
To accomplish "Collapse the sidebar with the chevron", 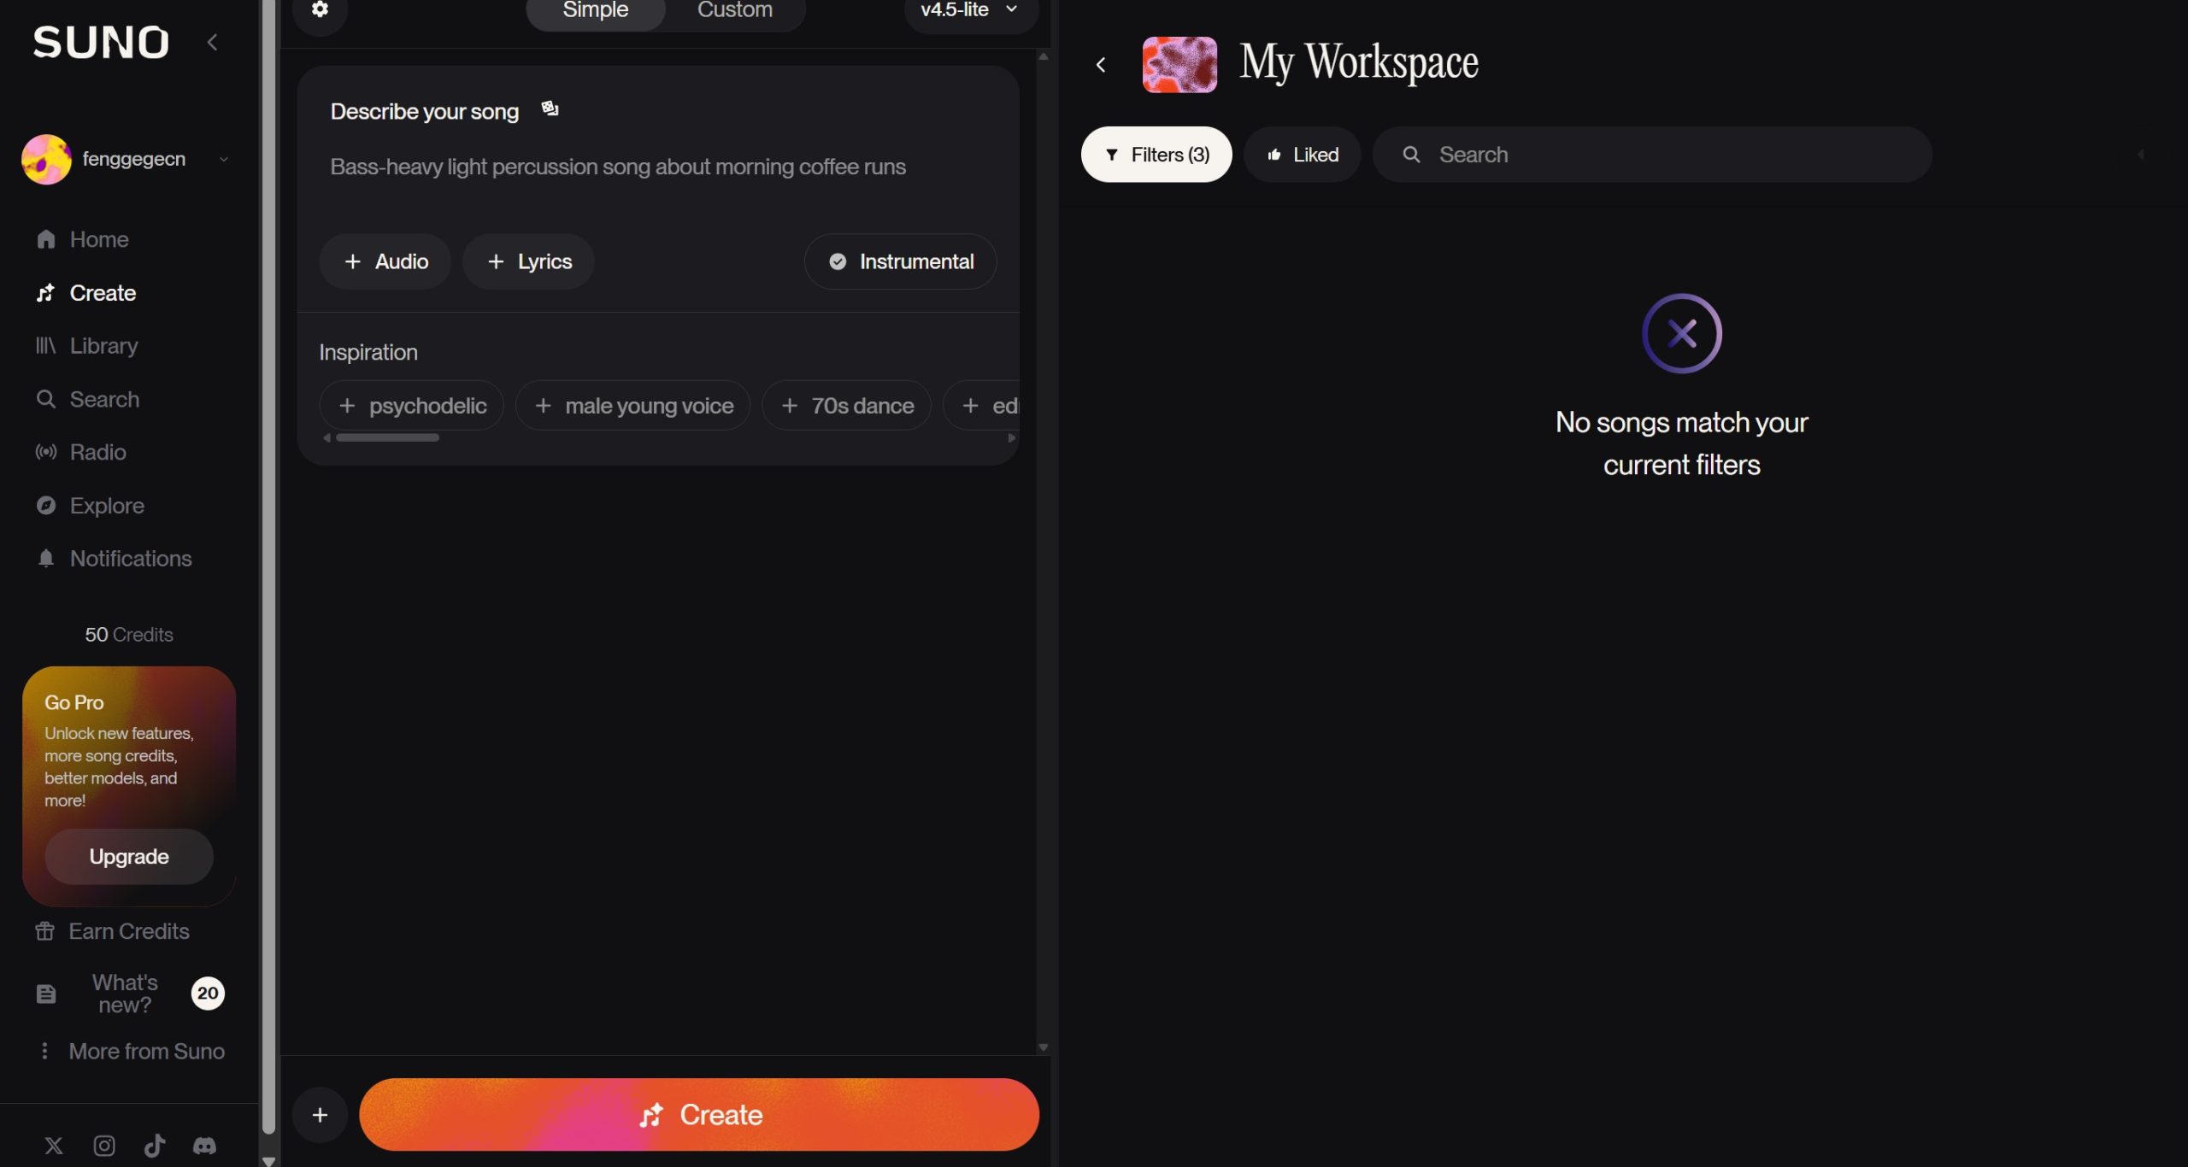I will [x=212, y=42].
